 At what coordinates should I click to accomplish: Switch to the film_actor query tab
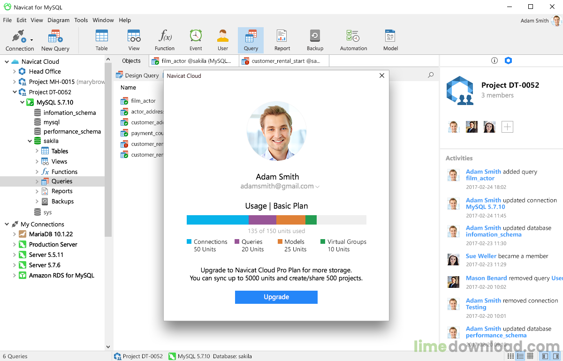(x=194, y=61)
